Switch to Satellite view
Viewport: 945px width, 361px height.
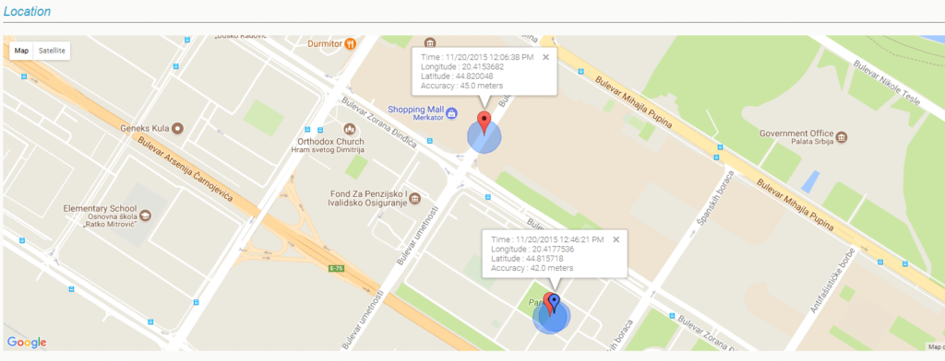pyautogui.click(x=52, y=51)
